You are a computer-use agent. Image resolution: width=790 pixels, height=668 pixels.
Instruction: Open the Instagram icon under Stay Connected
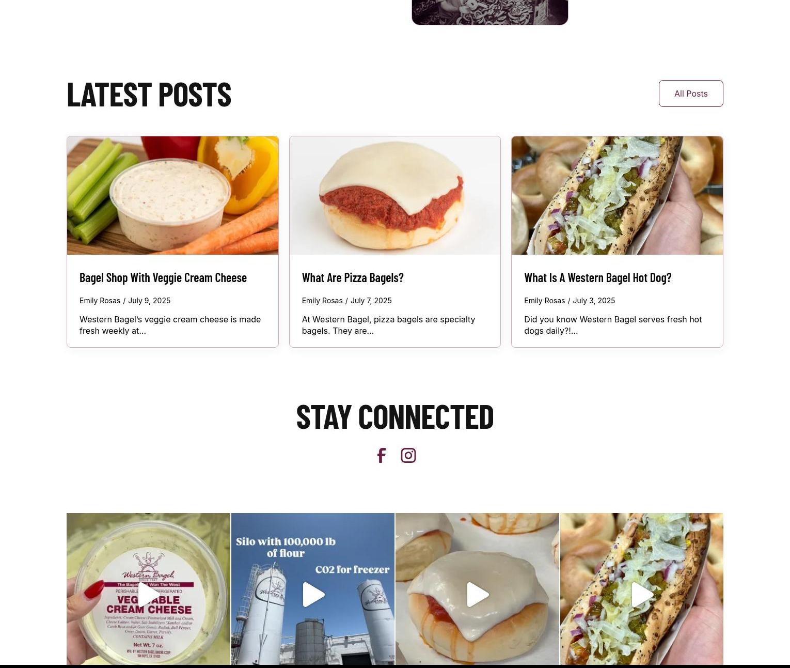point(408,456)
